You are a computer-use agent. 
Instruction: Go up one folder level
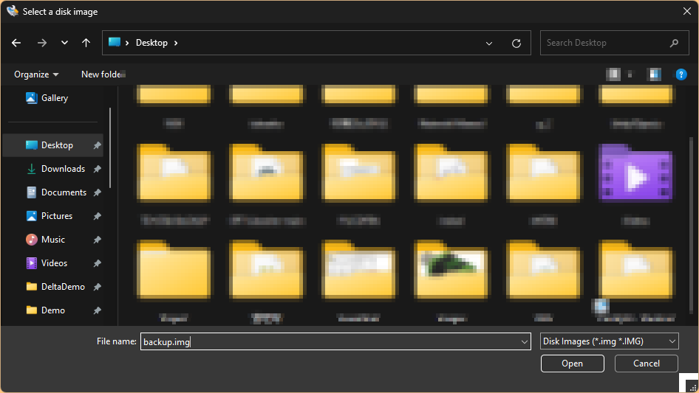point(86,43)
